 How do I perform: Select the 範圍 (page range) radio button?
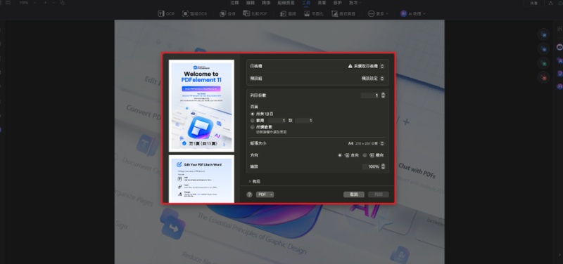(x=253, y=121)
